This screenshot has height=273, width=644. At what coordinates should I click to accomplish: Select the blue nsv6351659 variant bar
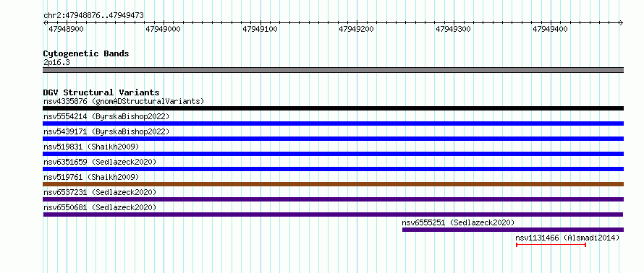pos(333,169)
